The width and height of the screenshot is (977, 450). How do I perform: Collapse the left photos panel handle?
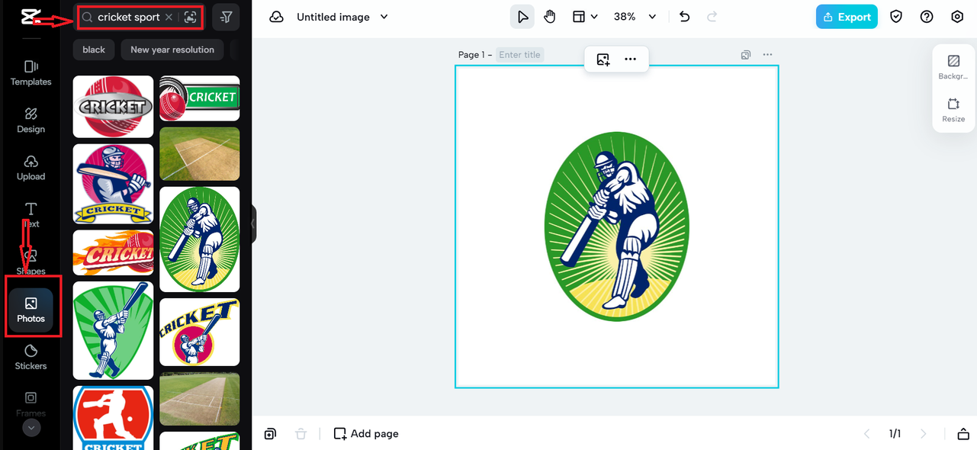(253, 224)
